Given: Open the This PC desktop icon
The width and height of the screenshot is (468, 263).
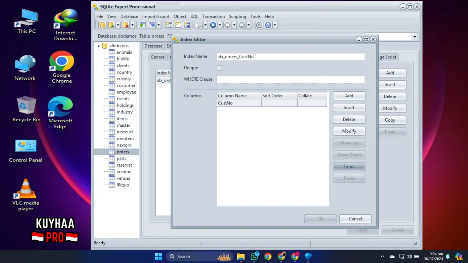Looking at the screenshot, I should pyautogui.click(x=27, y=21).
